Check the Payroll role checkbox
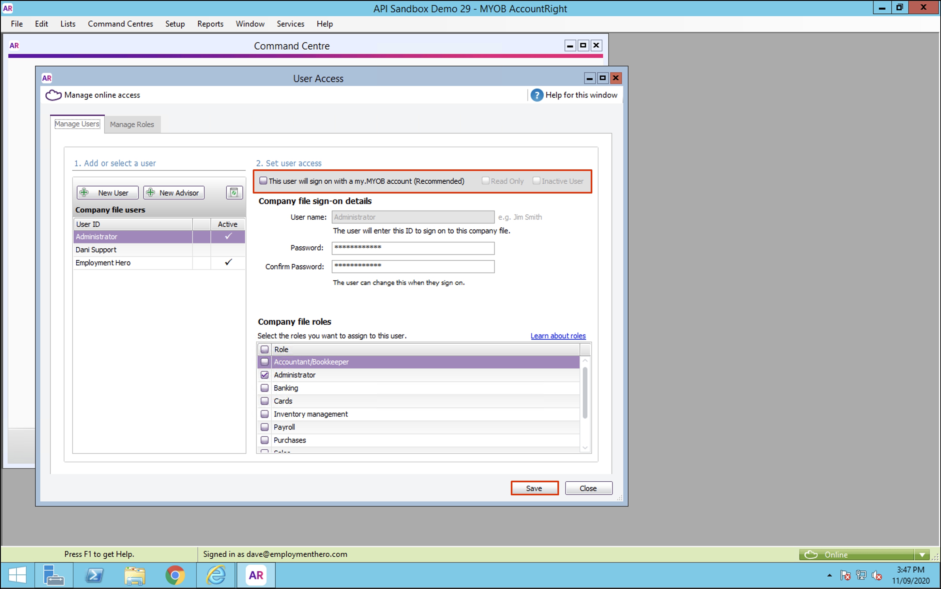Viewport: 941px width, 589px height. [265, 427]
